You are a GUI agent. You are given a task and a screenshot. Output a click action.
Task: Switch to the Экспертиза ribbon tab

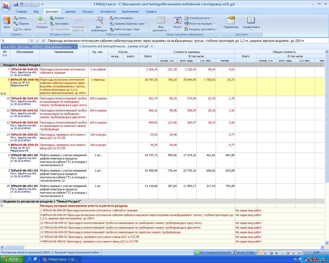click(108, 12)
